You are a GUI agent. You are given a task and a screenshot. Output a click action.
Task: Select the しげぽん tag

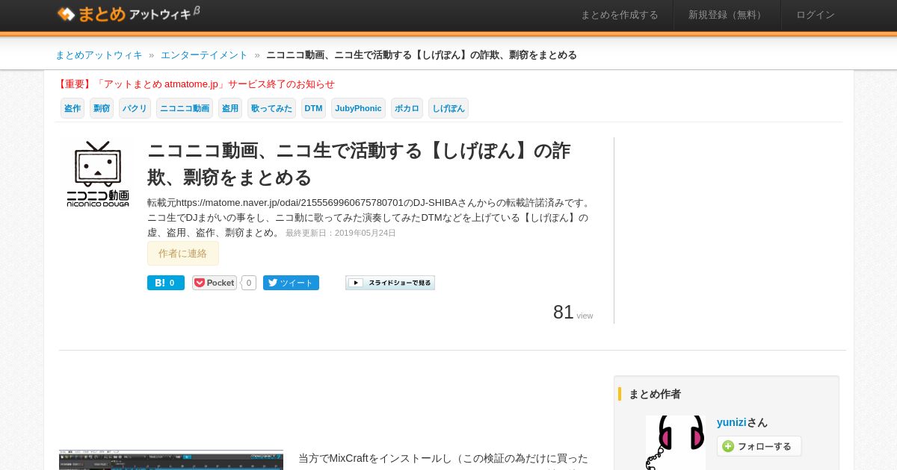click(x=449, y=108)
